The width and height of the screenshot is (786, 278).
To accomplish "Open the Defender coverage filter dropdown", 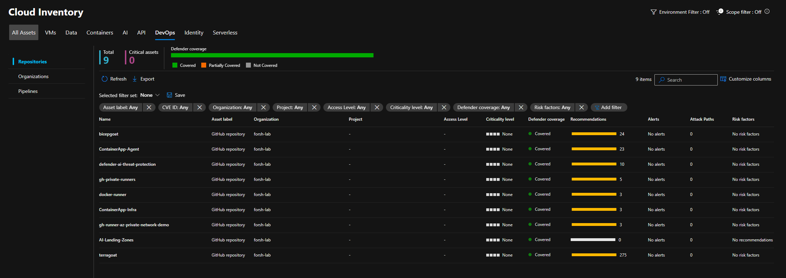I will pyautogui.click(x=483, y=108).
